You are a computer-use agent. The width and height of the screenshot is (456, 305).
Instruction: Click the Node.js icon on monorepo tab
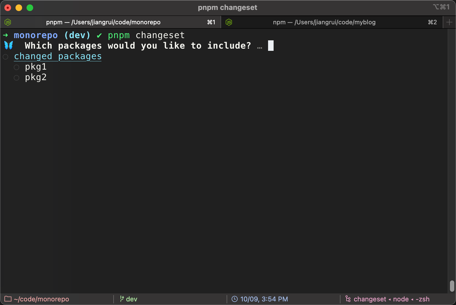[x=8, y=22]
